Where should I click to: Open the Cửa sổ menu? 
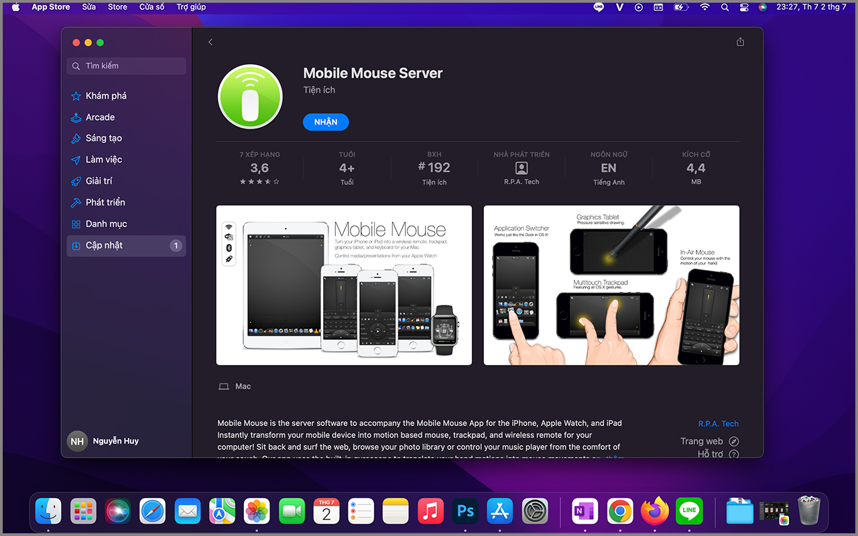click(x=151, y=7)
